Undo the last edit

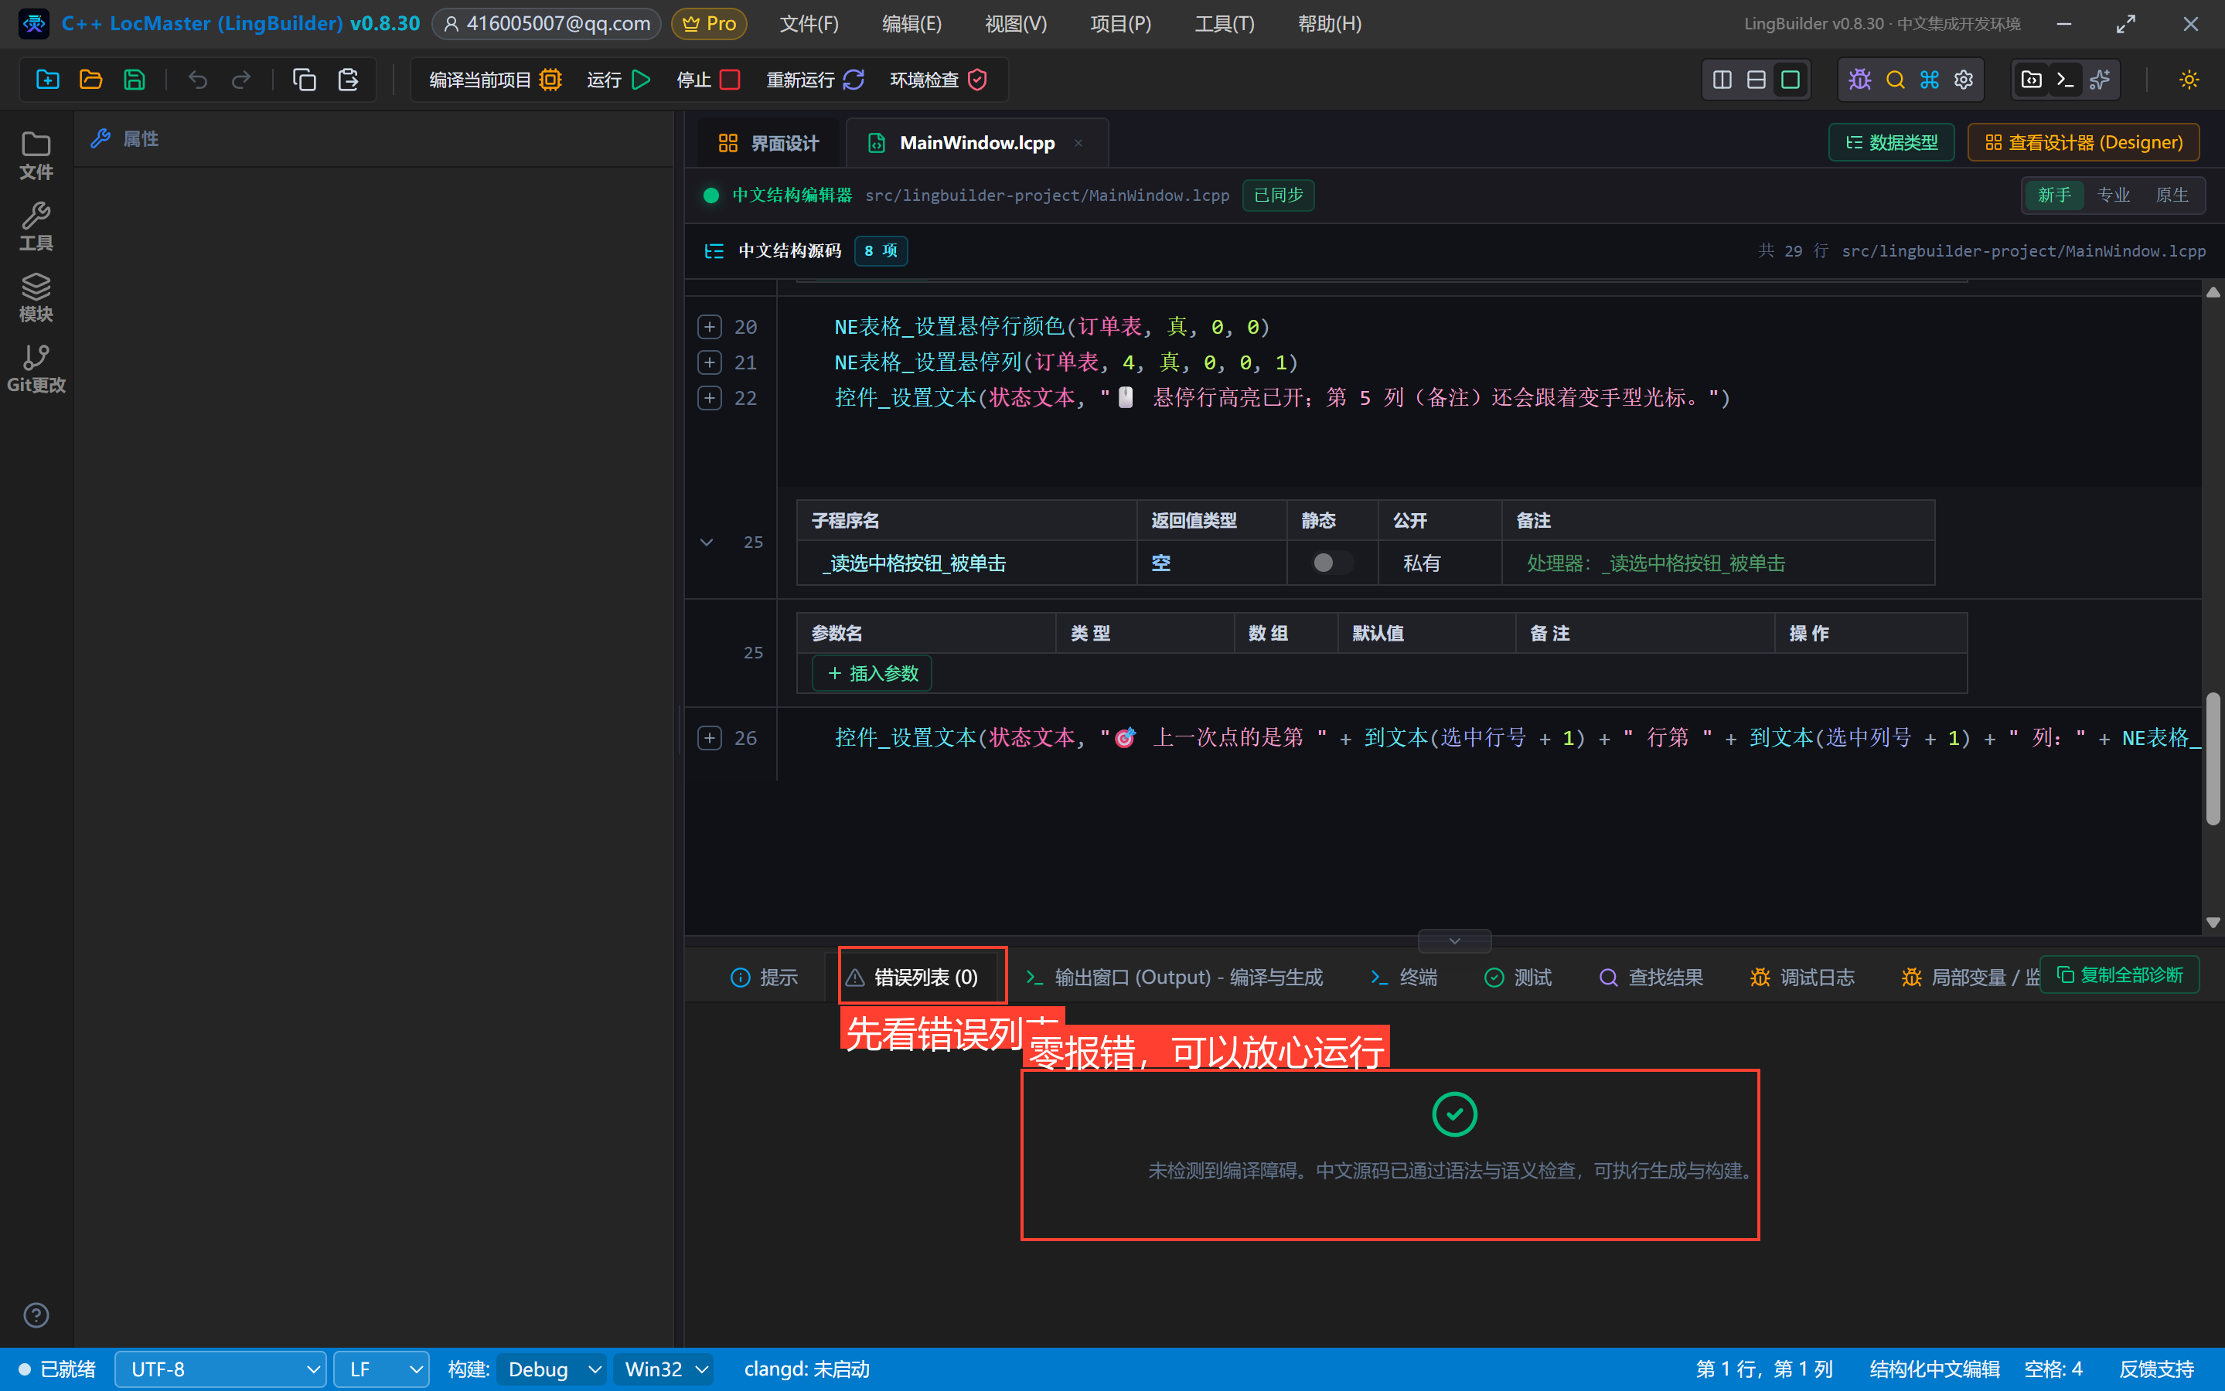[197, 80]
